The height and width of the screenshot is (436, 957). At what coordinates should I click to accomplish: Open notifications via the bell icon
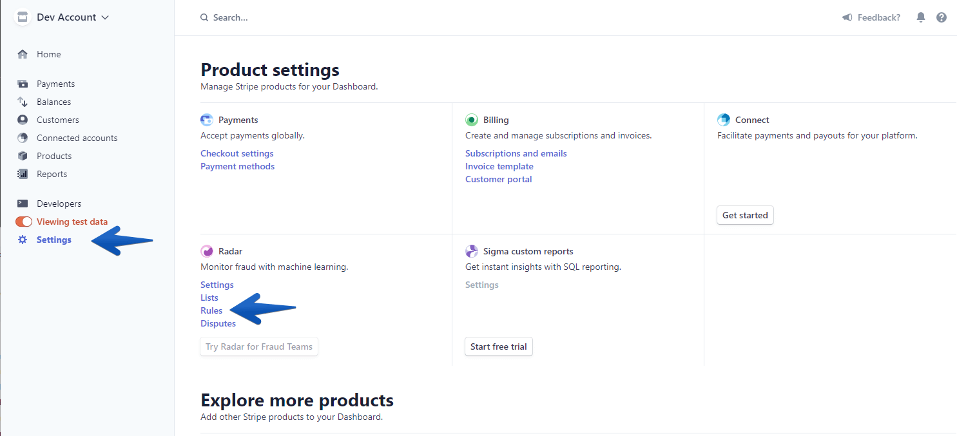click(920, 17)
